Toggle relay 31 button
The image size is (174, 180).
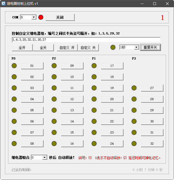(x=152, y=133)
